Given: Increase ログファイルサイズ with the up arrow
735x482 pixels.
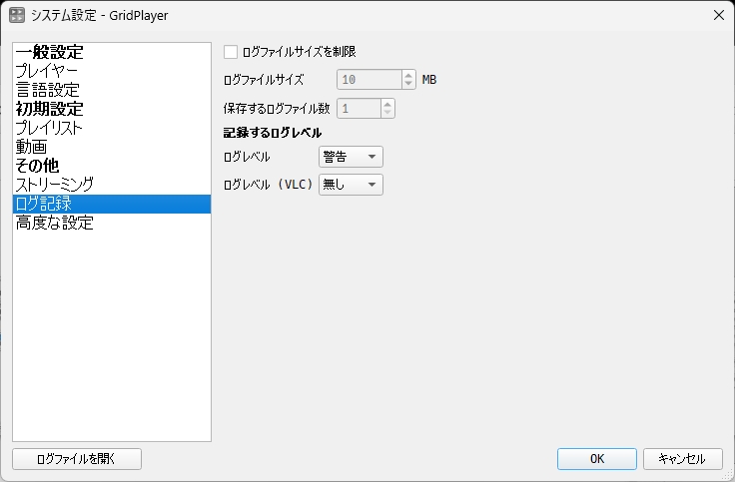Looking at the screenshot, I should (408, 75).
